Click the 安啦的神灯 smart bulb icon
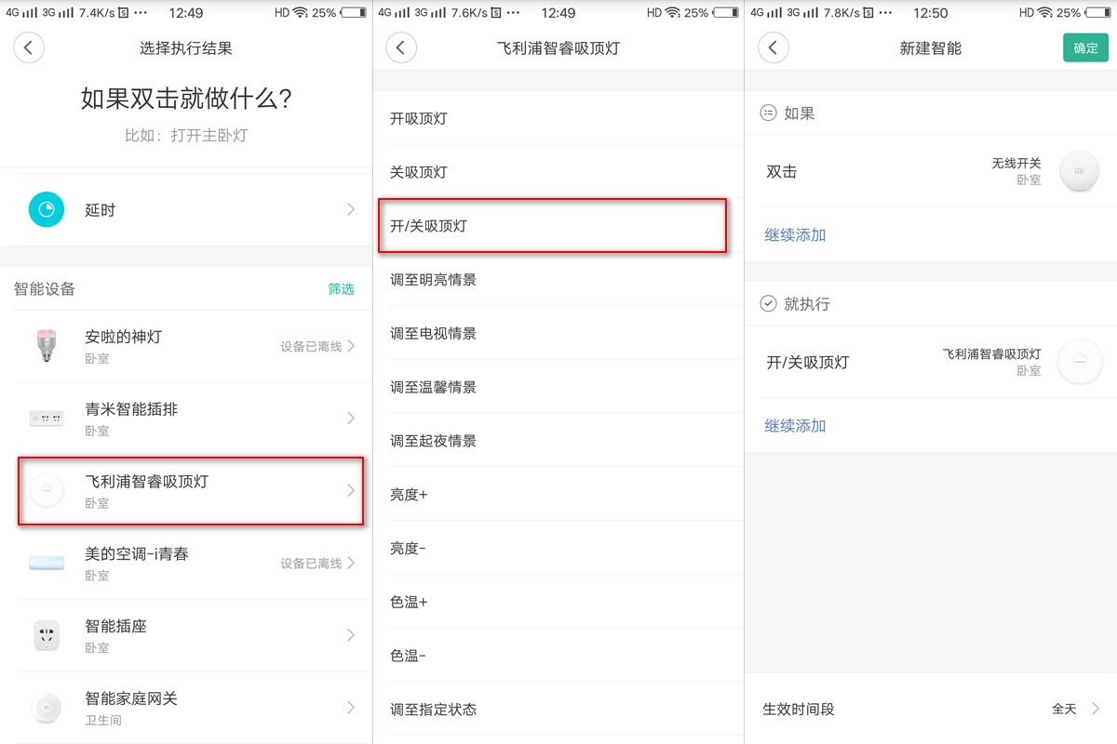Image resolution: width=1117 pixels, height=744 pixels. coord(47,344)
